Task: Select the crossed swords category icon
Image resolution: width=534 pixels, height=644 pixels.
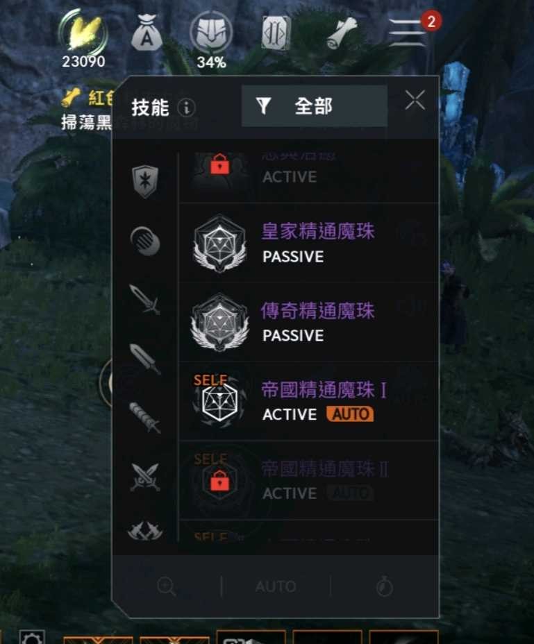Action: 144,477
